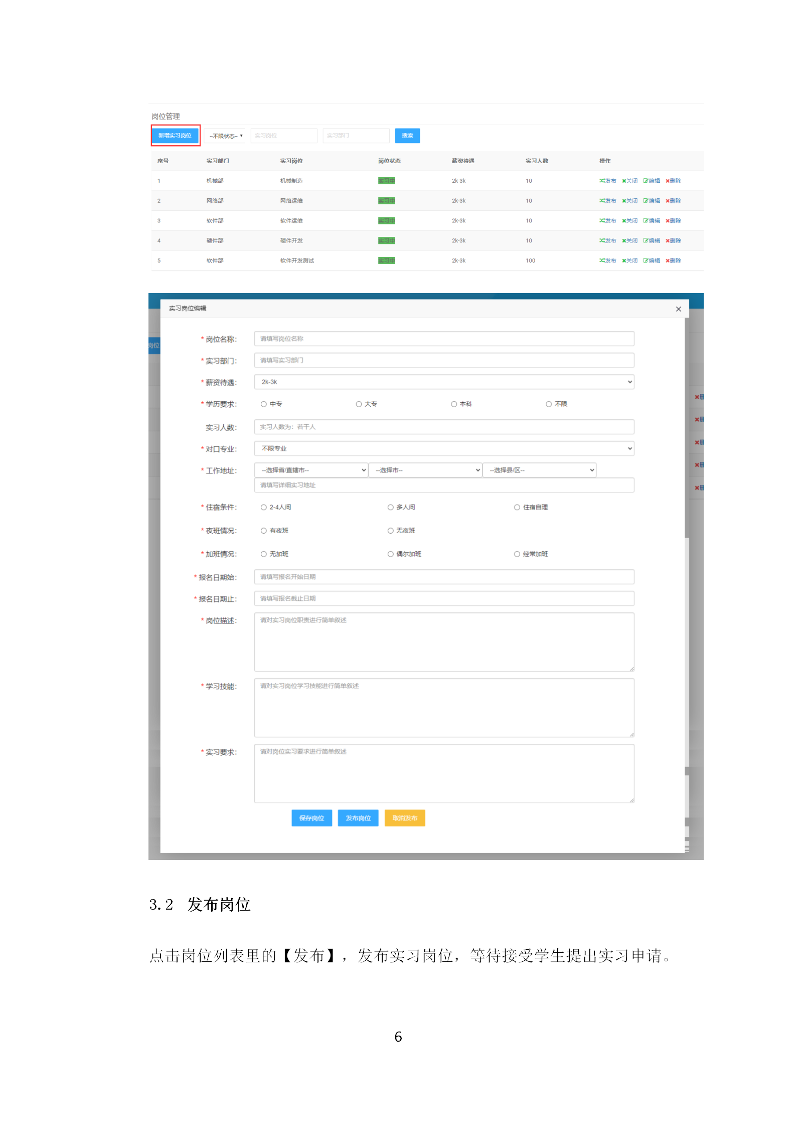The image size is (796, 1127).
Task: Select 本科 education radio button
Action: (454, 404)
